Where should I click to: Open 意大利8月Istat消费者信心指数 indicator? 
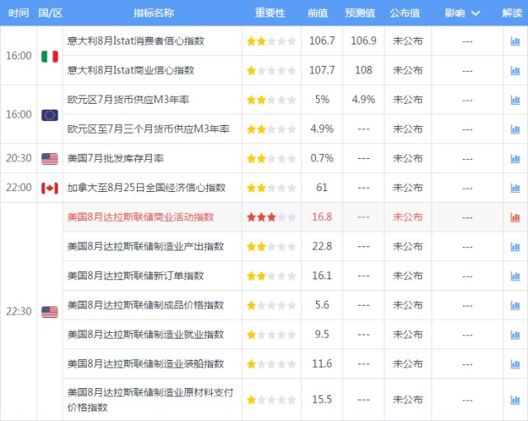click(x=135, y=40)
